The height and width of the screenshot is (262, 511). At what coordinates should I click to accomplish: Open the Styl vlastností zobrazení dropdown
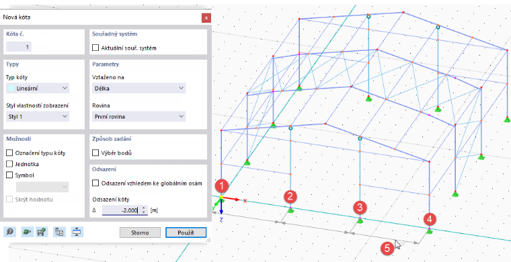click(x=38, y=116)
